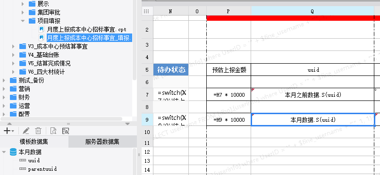Click the highlighted 填报 template file icon
The height and width of the screenshot is (175, 380).
42,38
